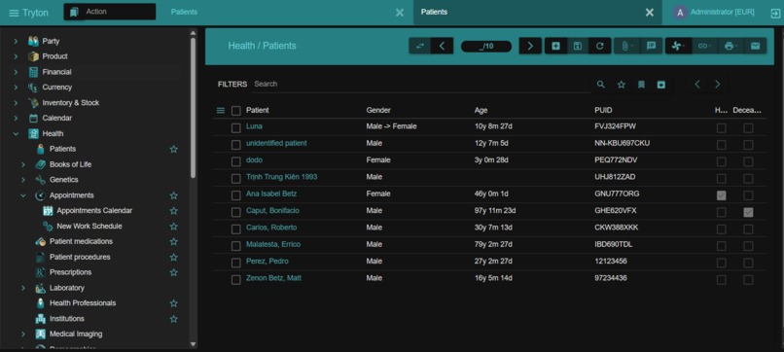Screen dimensions: 784x352
Task: Expand the Financial menu chevron
Action: point(16,72)
